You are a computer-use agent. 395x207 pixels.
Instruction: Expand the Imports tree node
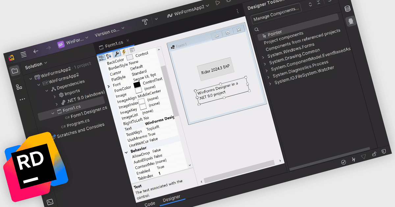[x=55, y=96]
